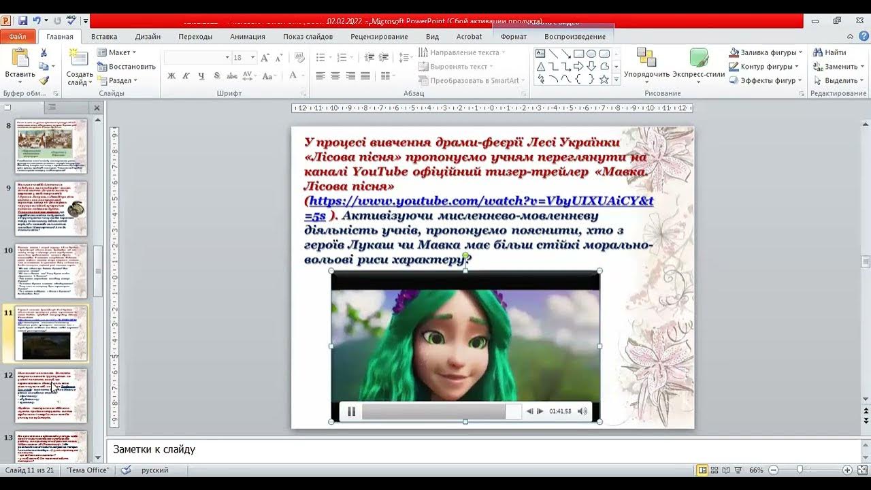This screenshot has height=490, width=871.
Task: Click the video progress bar
Action: [x=441, y=411]
